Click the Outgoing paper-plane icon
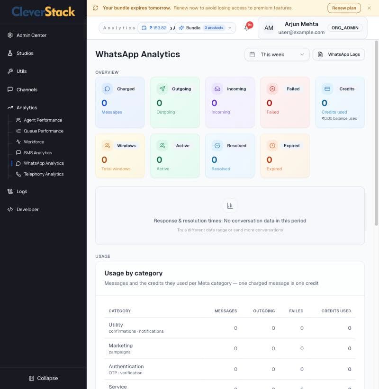The width and height of the screenshot is (379, 389). tap(162, 89)
